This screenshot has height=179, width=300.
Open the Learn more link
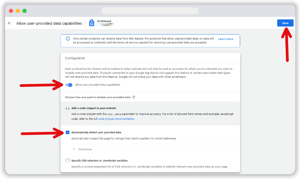(226, 39)
